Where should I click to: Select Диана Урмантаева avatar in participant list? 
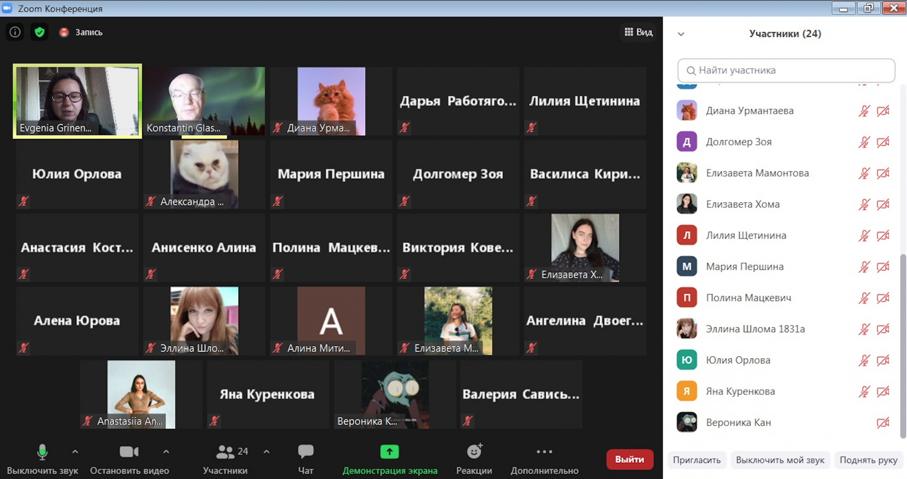[687, 110]
